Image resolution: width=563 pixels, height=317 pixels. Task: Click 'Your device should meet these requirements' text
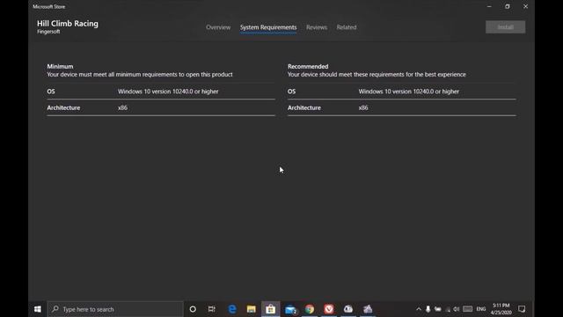pos(377,74)
